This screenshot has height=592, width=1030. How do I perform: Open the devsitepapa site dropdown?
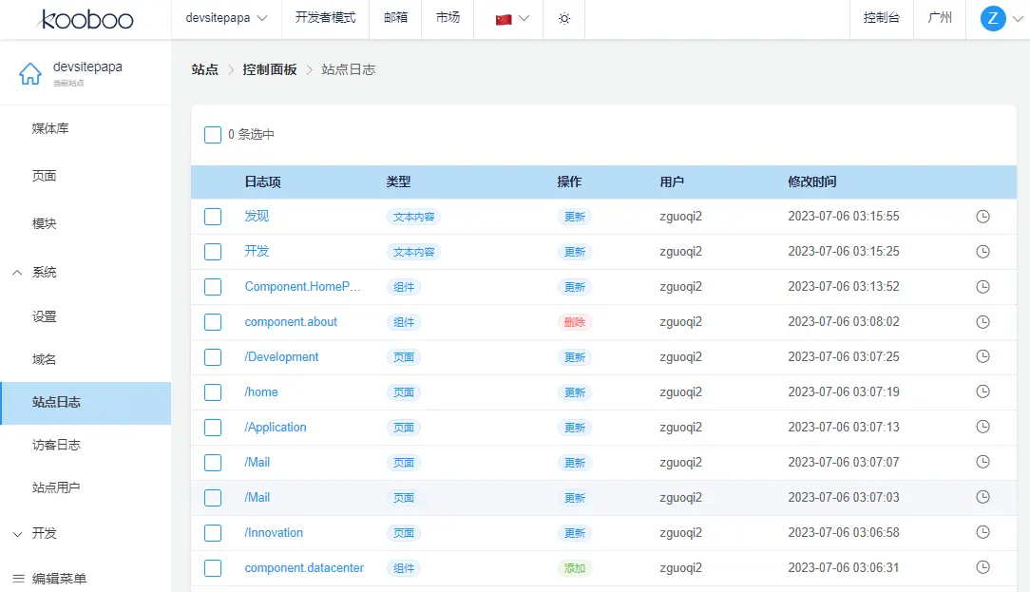point(226,18)
